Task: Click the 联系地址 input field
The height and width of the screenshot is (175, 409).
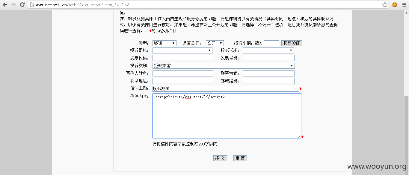Action: click(x=183, y=81)
